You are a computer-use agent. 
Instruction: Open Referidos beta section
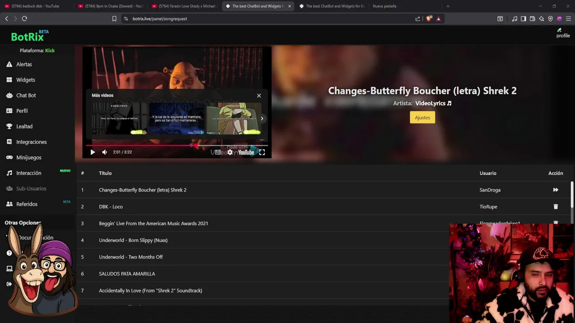tap(27, 204)
